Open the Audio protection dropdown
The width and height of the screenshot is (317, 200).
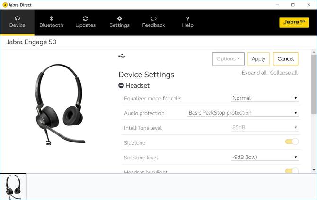(243, 113)
